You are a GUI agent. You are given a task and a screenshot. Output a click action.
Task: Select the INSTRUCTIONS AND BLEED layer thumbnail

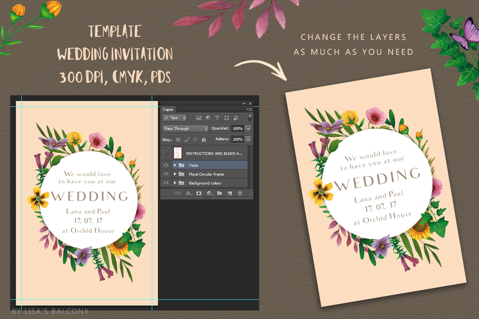point(178,153)
